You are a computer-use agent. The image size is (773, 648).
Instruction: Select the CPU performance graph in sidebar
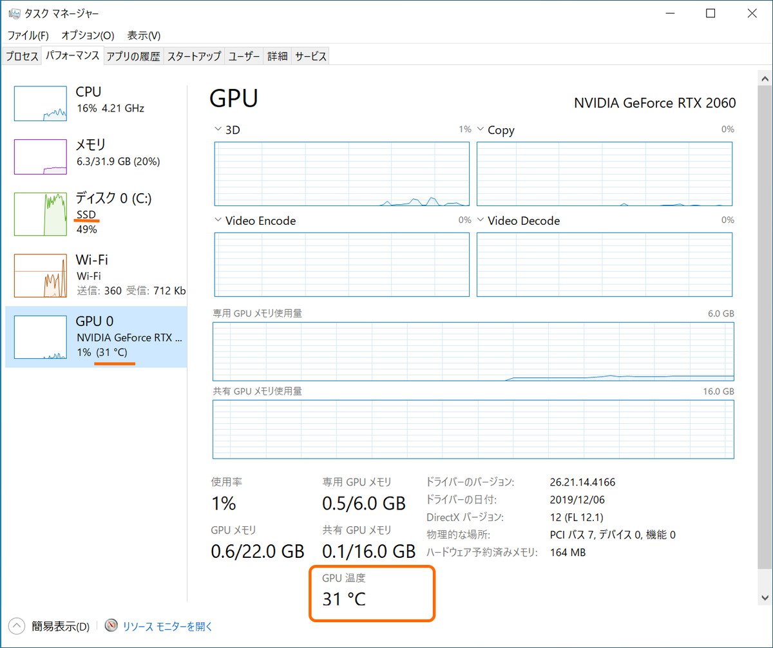tap(40, 103)
